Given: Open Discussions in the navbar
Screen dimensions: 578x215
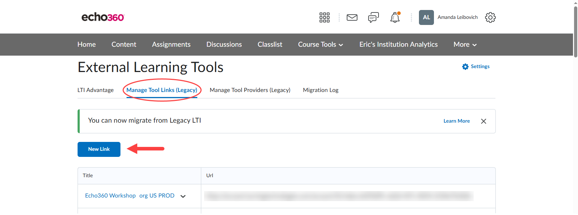Looking at the screenshot, I should point(224,45).
